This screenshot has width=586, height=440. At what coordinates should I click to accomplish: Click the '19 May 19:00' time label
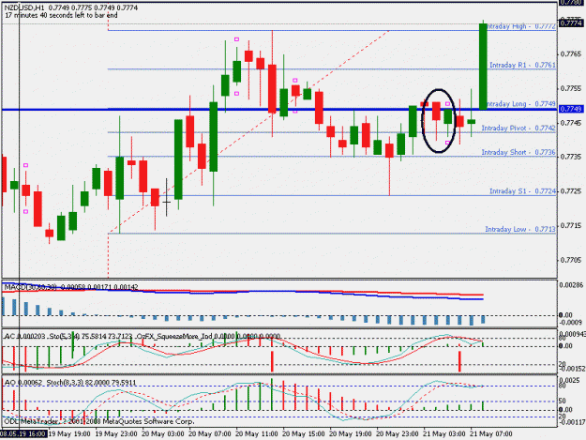point(69,434)
